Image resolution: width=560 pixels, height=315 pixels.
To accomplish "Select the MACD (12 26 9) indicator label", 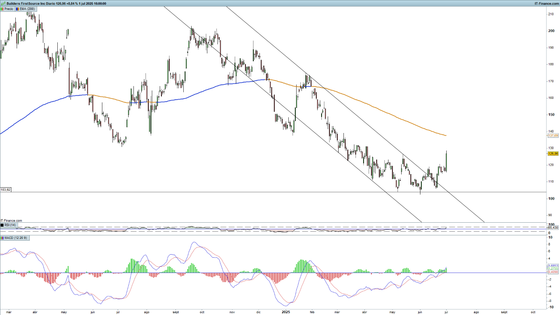I will click(16, 238).
